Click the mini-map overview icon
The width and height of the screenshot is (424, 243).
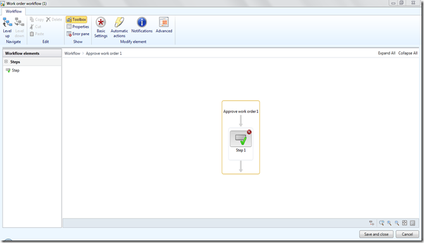[x=413, y=223]
